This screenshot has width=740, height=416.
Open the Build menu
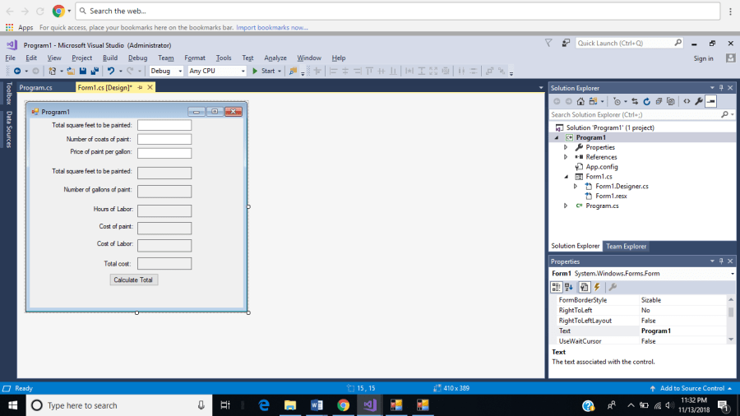[x=110, y=58]
